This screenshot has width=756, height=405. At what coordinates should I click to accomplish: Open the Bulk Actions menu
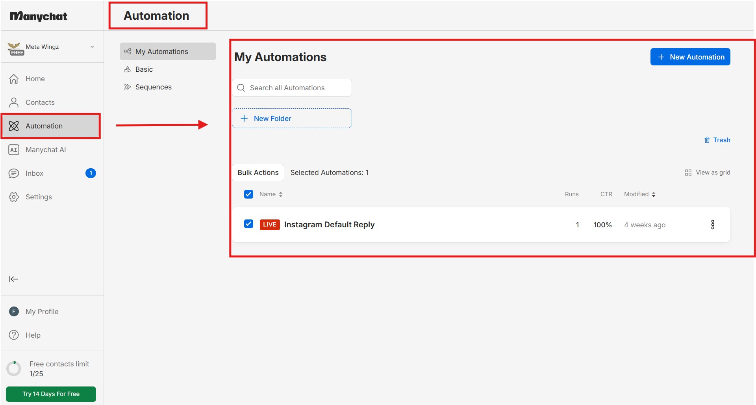pos(258,173)
